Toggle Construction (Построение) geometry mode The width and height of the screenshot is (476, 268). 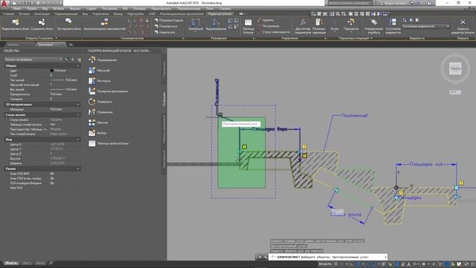point(268,26)
